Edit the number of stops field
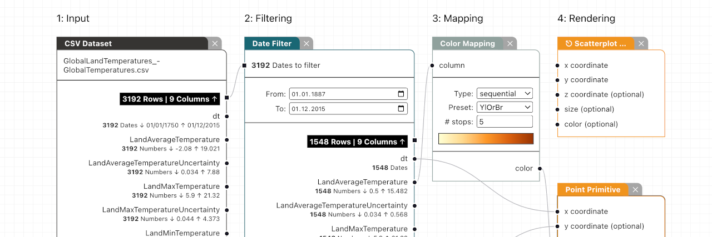 [x=505, y=122]
